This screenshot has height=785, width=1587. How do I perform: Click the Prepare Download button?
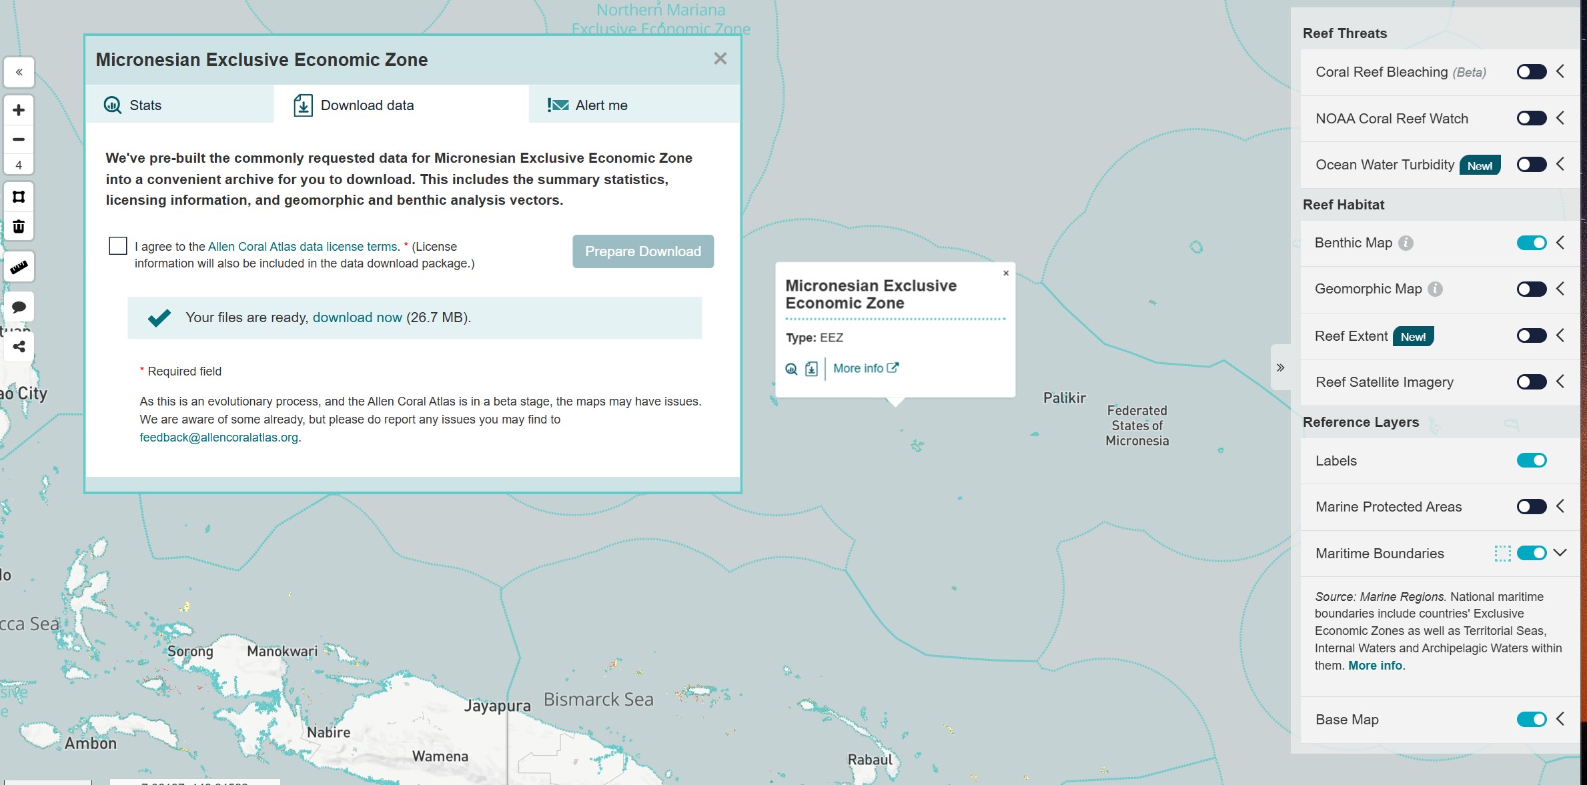[643, 251]
